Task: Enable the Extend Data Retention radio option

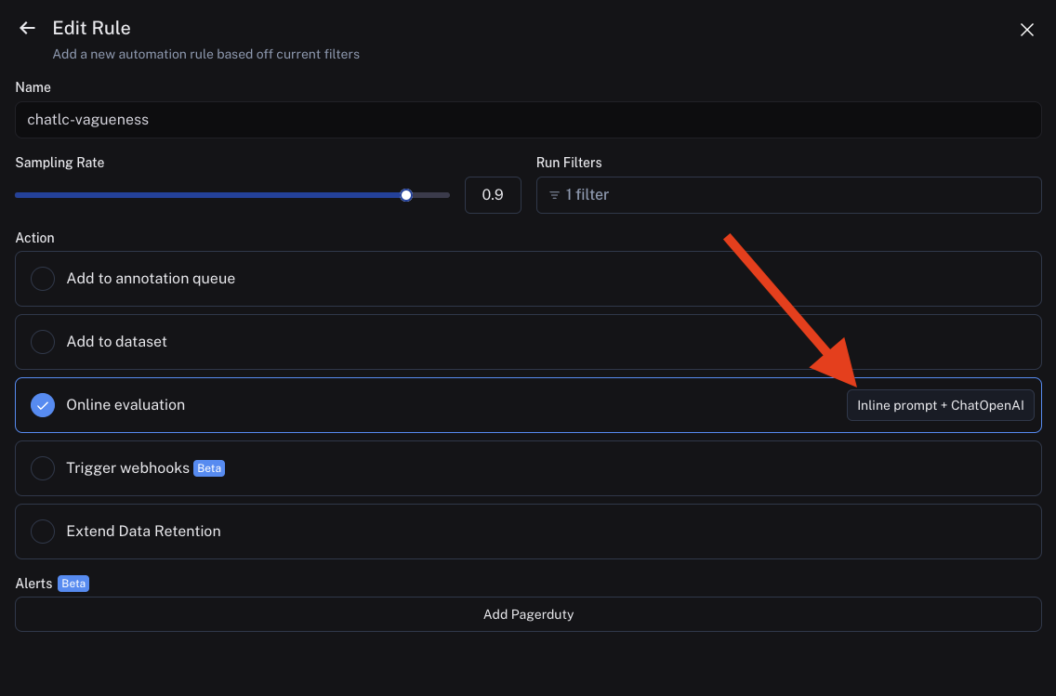Action: point(43,532)
